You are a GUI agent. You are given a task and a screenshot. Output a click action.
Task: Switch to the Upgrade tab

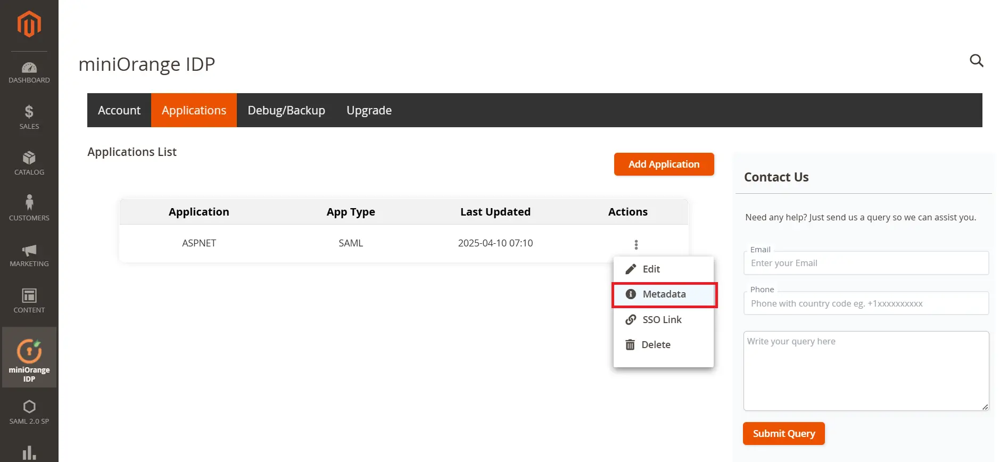tap(369, 110)
